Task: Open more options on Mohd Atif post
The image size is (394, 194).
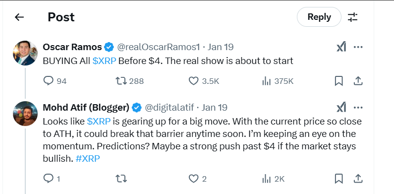Action: coord(358,108)
